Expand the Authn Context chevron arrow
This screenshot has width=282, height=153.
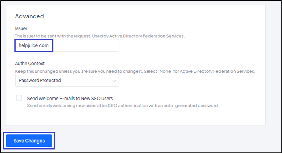114,81
